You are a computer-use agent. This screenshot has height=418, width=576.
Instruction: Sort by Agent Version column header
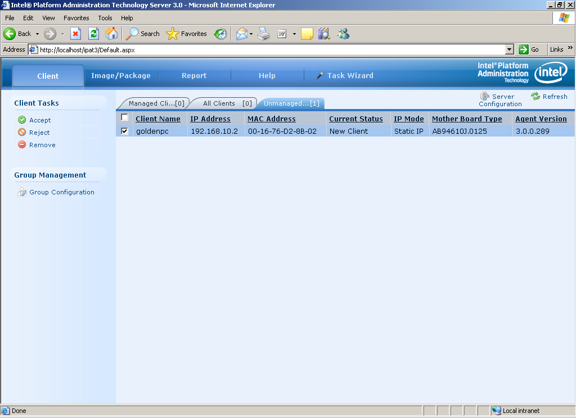(x=541, y=119)
